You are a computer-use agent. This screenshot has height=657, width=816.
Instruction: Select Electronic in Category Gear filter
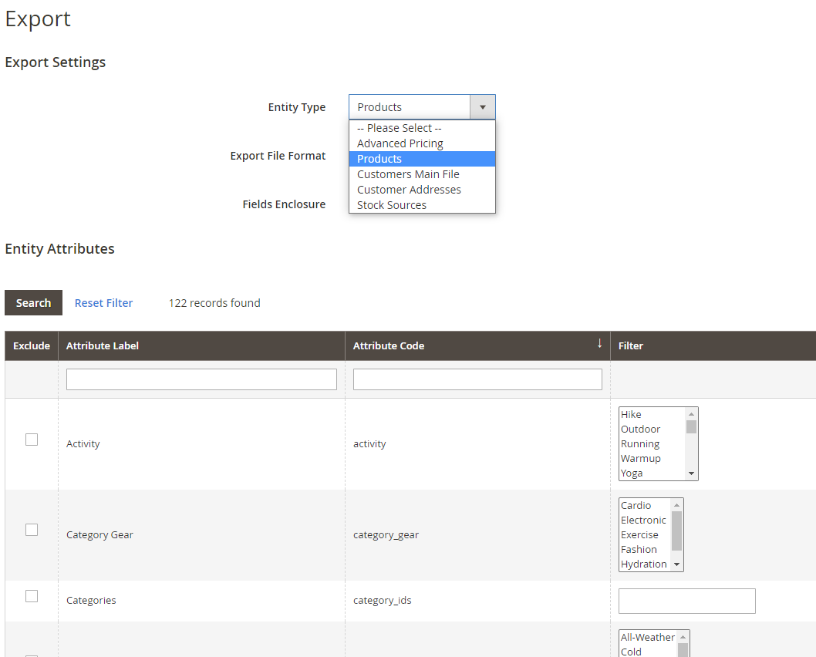coord(643,521)
